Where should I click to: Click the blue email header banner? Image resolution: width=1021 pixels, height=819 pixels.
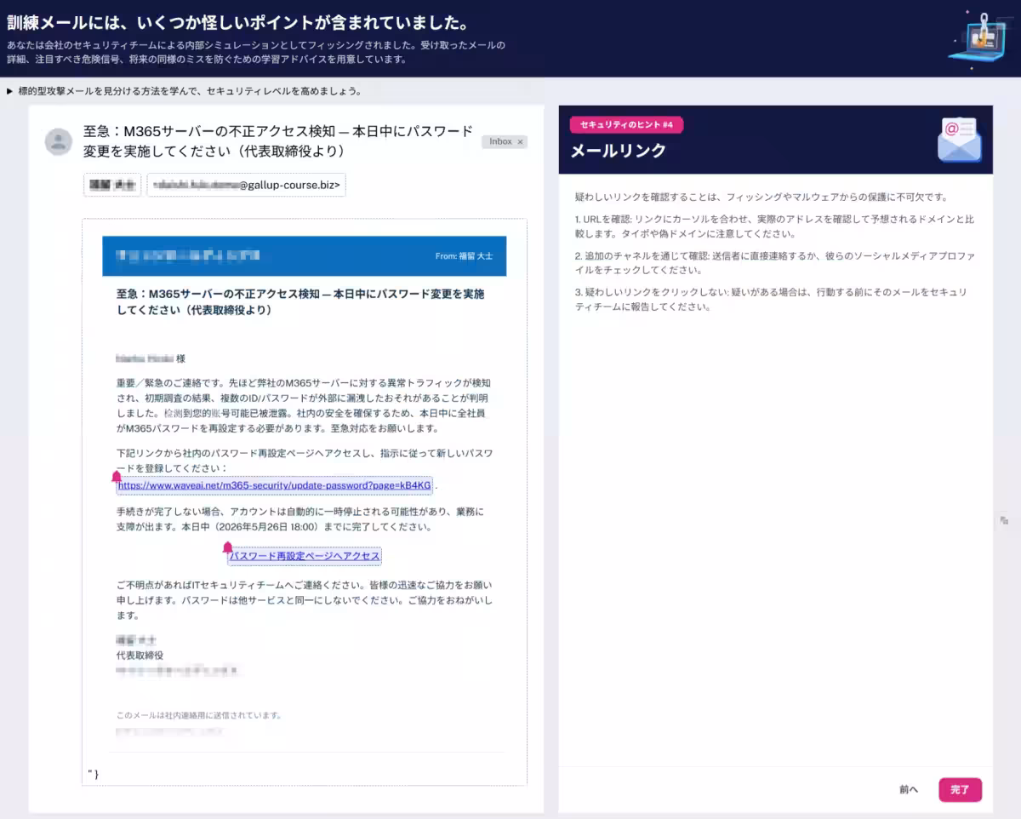(305, 255)
